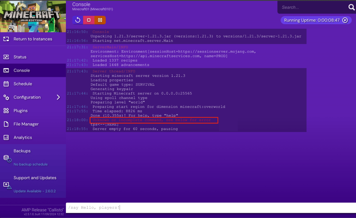Click the Running Uptime progress pill
Viewport: 356px width, 218px height.
point(316,20)
